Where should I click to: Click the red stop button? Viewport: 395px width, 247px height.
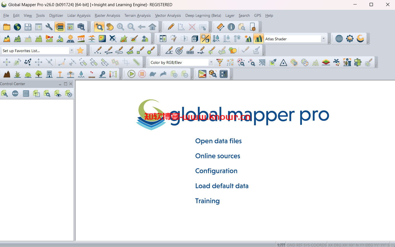(142, 74)
